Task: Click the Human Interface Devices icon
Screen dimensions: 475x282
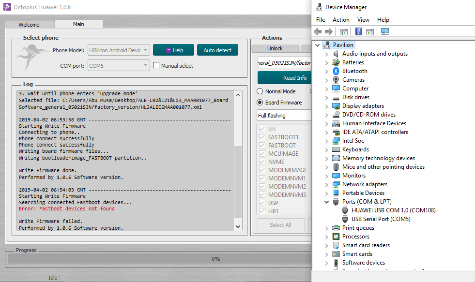Action: tap(336, 123)
